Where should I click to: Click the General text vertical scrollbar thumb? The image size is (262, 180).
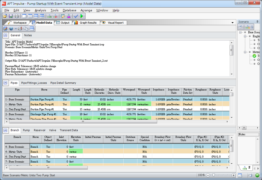click(x=231, y=50)
